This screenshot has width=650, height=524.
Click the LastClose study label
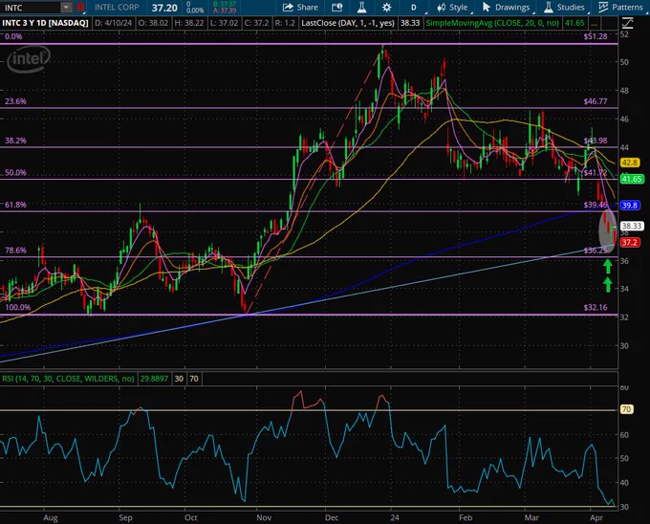tap(348, 23)
